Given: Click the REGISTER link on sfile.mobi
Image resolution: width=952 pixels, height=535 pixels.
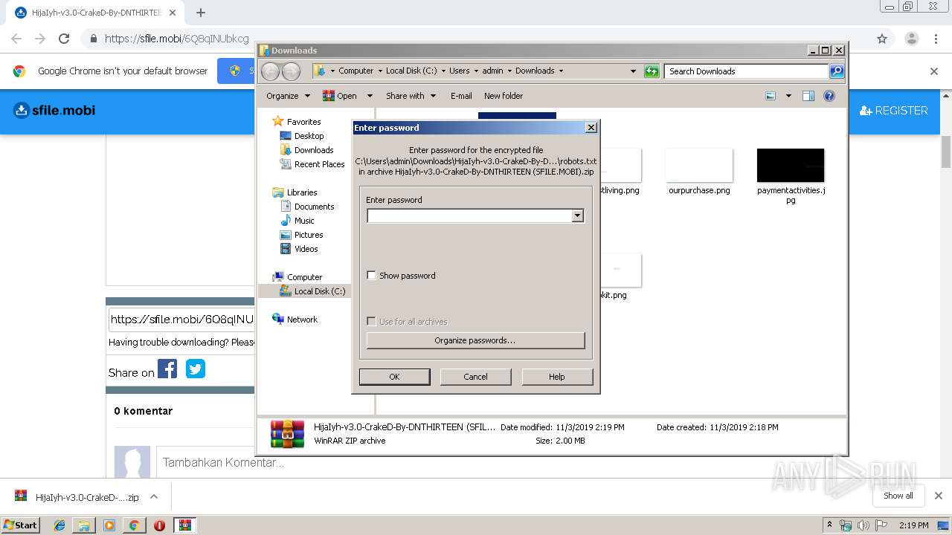Looking at the screenshot, I should coord(894,111).
